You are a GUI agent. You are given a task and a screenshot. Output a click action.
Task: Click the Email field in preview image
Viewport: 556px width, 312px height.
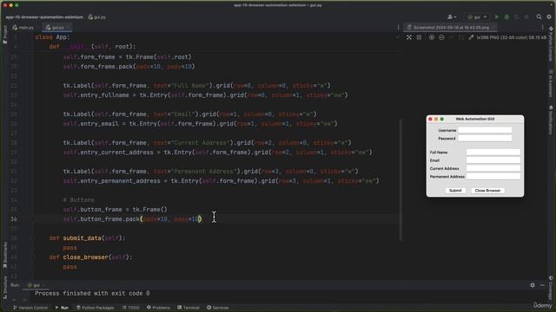[x=493, y=160]
